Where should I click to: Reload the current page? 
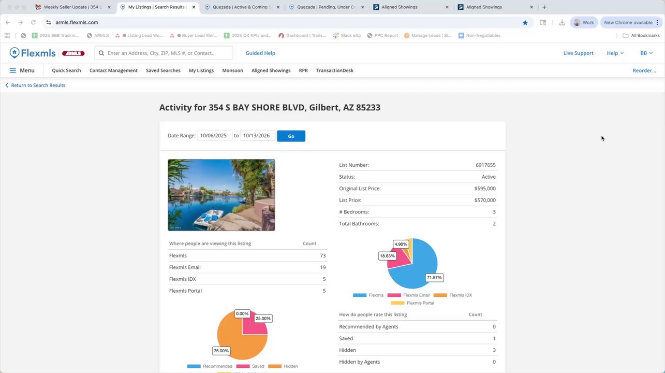(33, 22)
